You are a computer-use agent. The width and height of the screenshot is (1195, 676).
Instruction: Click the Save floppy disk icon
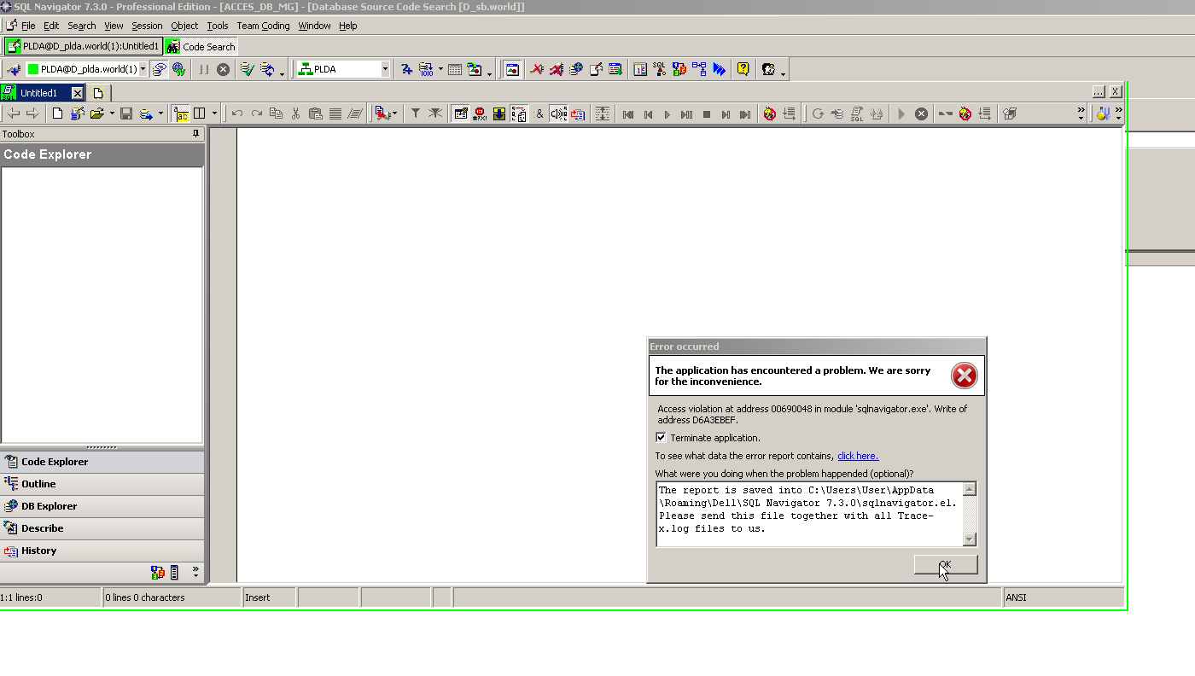coord(126,114)
